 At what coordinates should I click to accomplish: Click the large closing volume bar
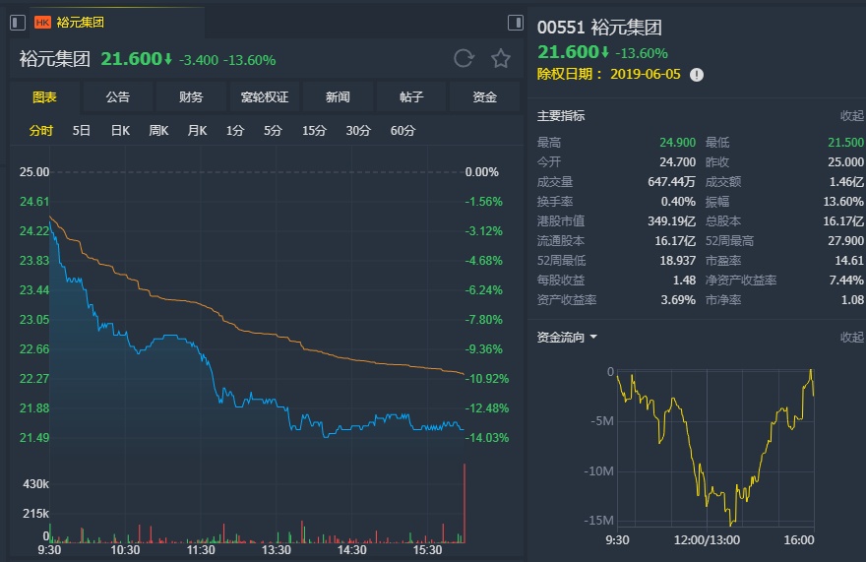(x=464, y=504)
